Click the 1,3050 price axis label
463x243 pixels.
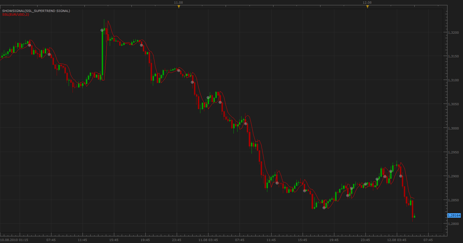coord(454,104)
